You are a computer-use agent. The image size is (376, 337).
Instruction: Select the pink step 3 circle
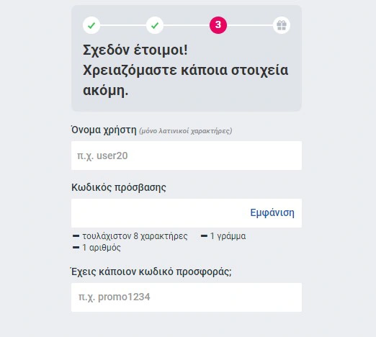pyautogui.click(x=218, y=25)
